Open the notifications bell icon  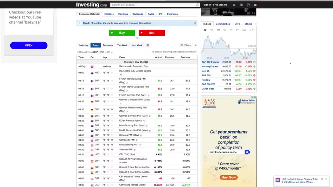234,5
